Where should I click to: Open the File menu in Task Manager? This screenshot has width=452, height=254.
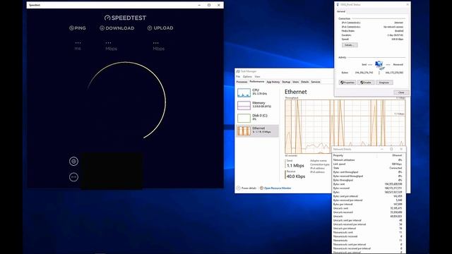pos(238,77)
